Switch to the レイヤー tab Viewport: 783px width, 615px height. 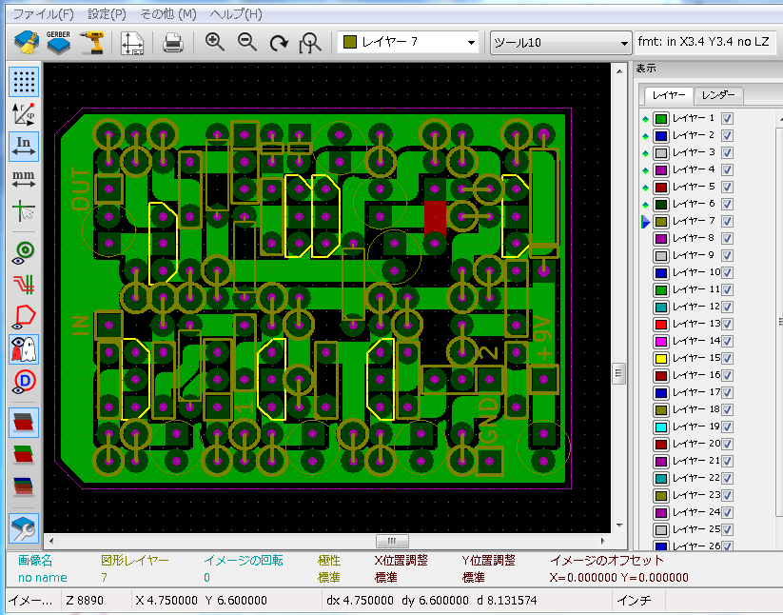tap(669, 95)
